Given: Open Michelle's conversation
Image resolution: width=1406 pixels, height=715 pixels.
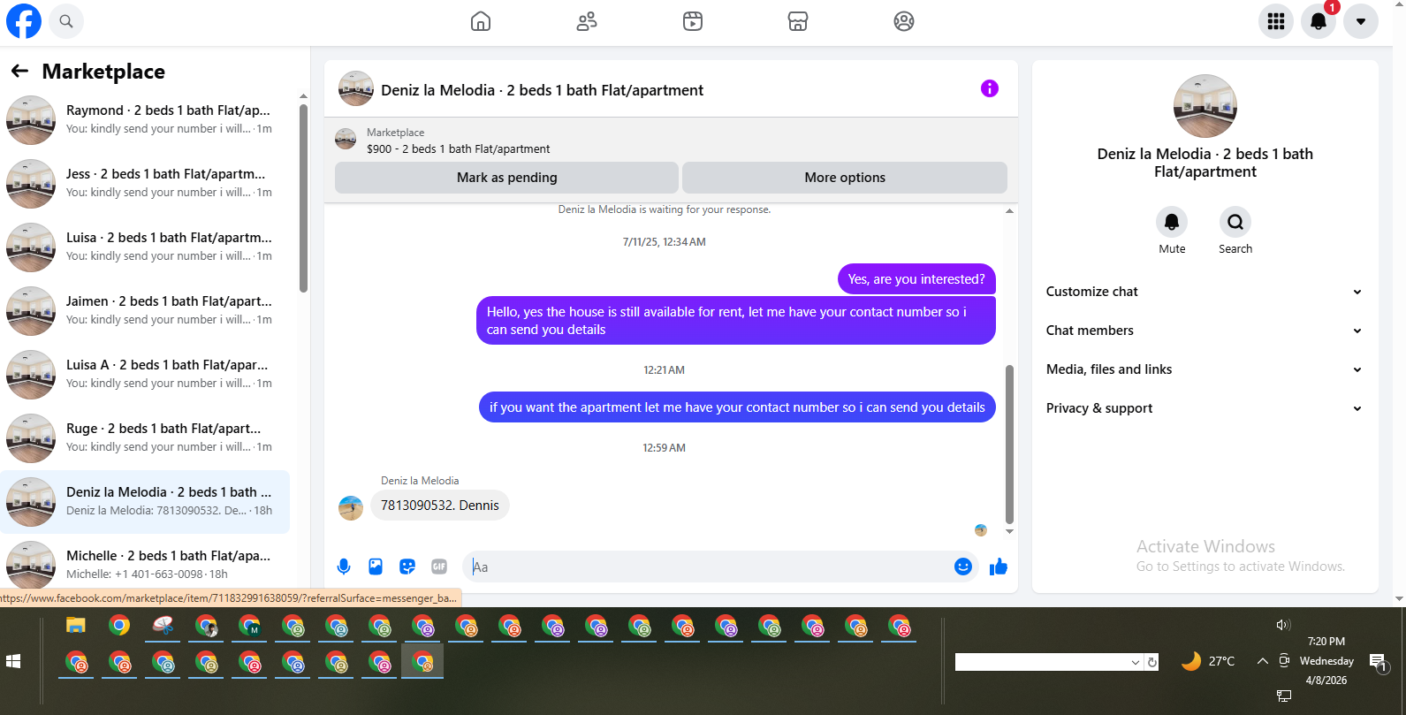Looking at the screenshot, I should [x=146, y=564].
